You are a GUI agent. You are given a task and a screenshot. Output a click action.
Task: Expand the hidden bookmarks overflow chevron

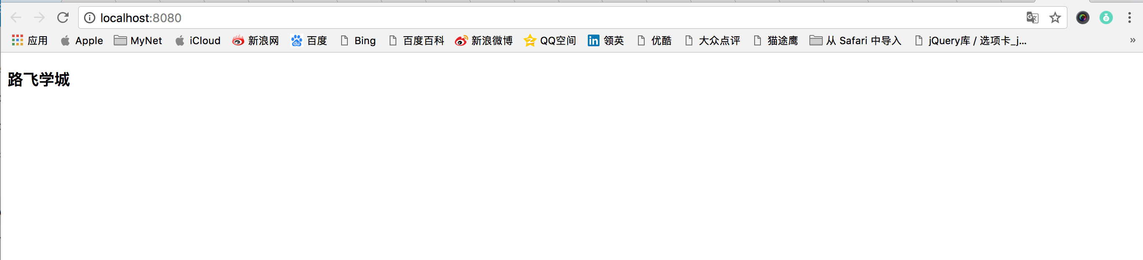click(x=1133, y=40)
